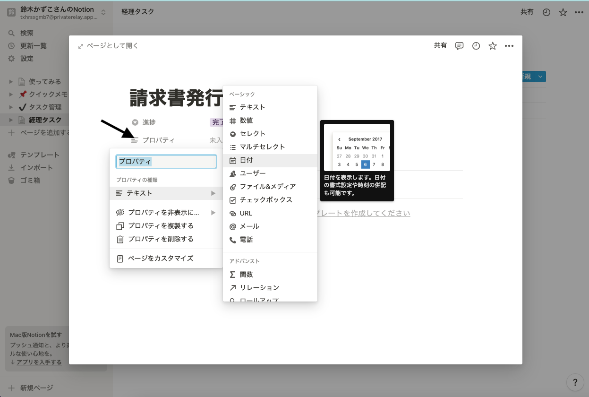
Task: Click the help question mark button
Action: 575,382
